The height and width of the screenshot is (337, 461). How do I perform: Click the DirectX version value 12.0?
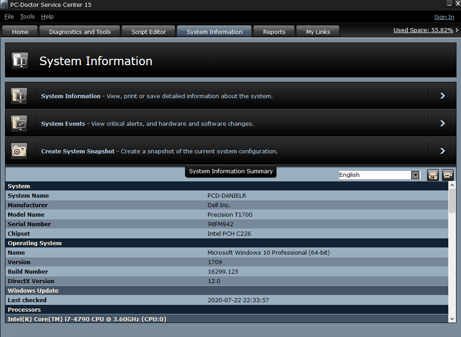point(214,281)
